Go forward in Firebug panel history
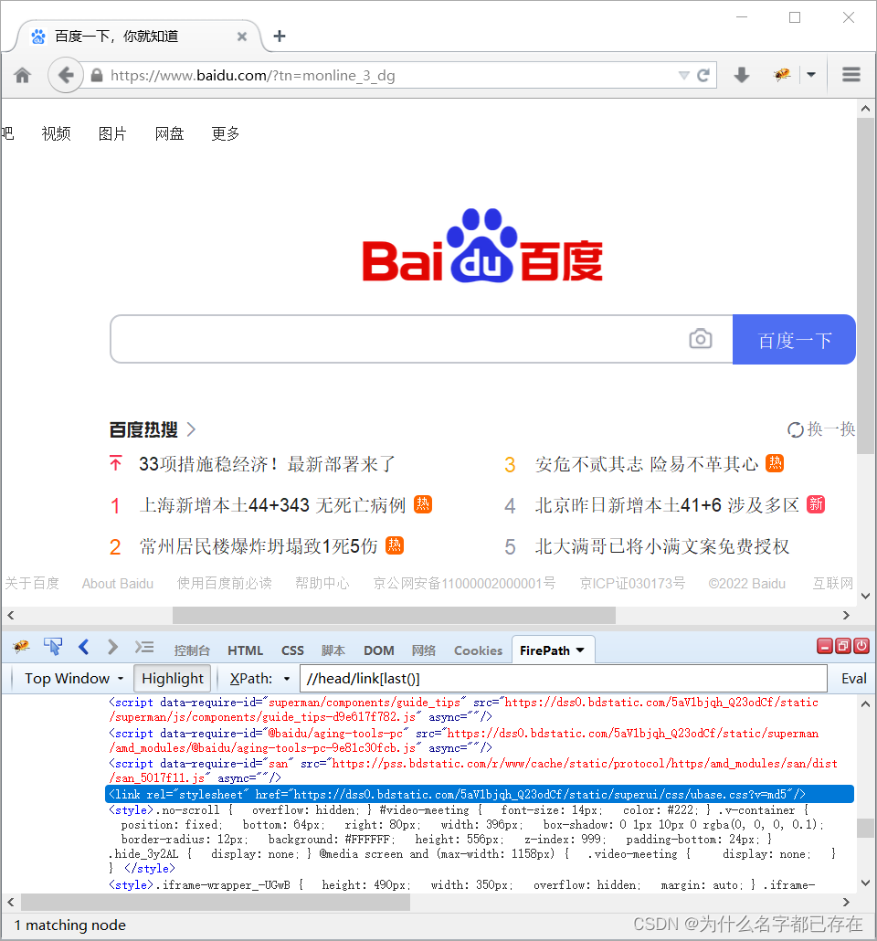The image size is (877, 941). coord(113,647)
